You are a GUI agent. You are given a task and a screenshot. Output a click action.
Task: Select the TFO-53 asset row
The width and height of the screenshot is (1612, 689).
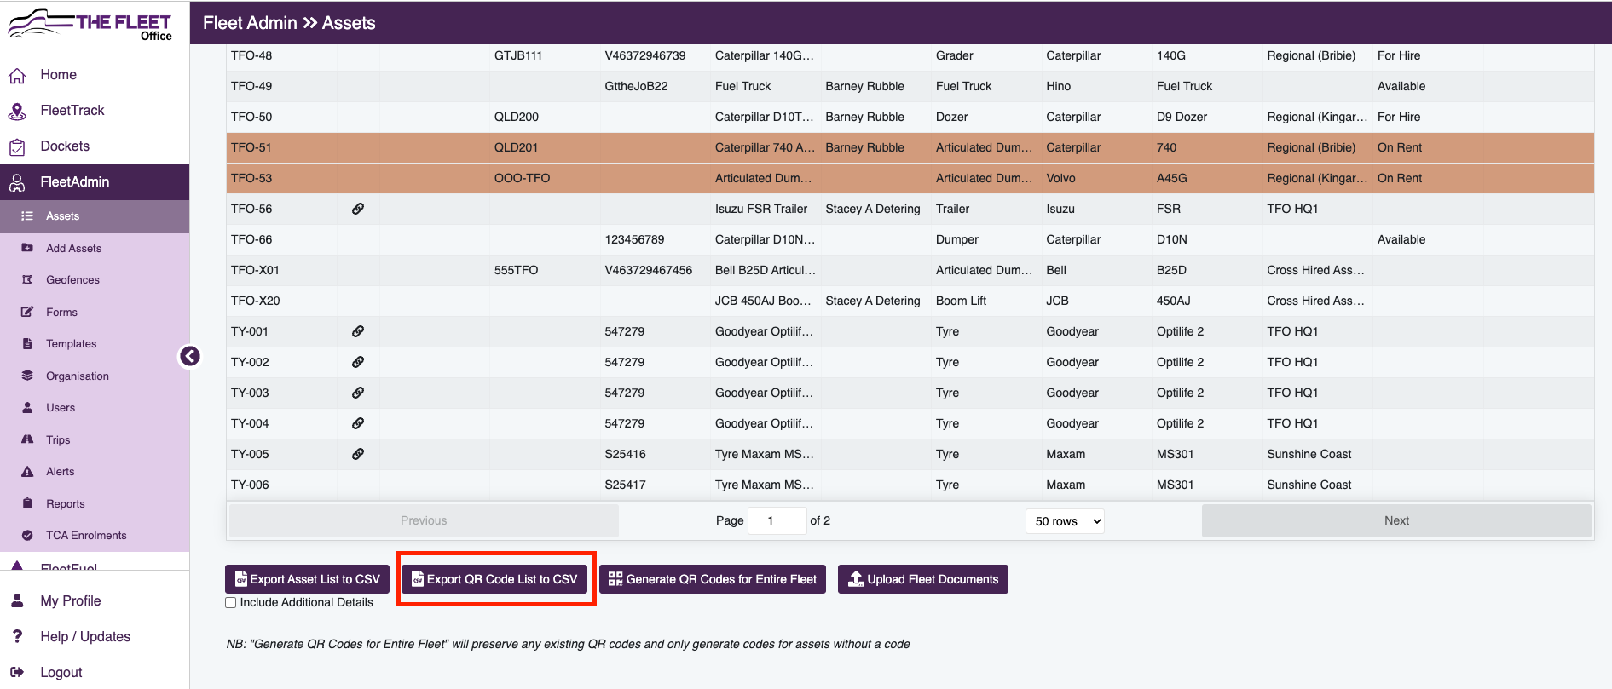(x=910, y=178)
